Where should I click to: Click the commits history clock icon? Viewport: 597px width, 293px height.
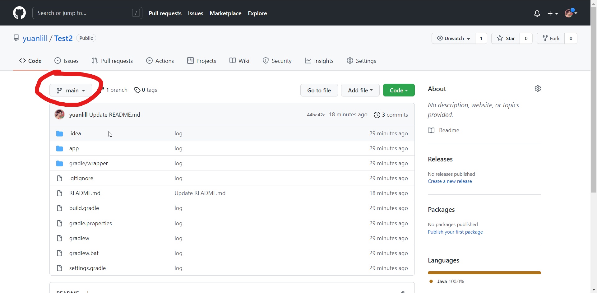point(377,115)
